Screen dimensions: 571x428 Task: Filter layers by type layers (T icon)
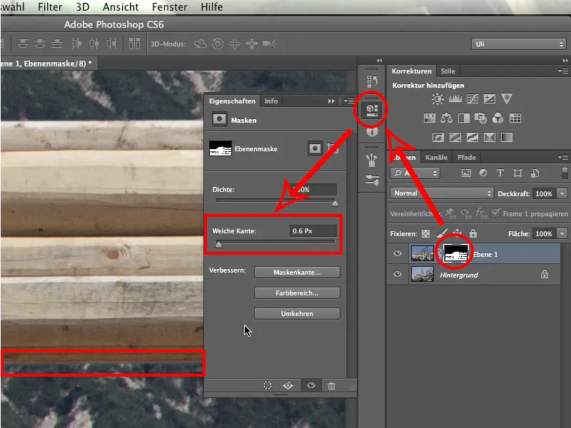500,173
